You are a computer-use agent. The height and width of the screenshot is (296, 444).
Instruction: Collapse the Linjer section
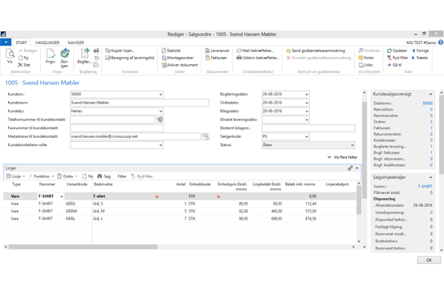pos(357,168)
